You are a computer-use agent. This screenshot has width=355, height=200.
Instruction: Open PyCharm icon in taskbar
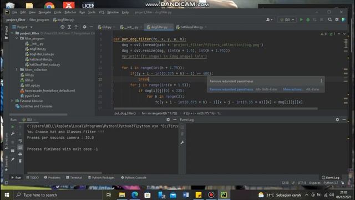pyautogui.click(x=224, y=195)
